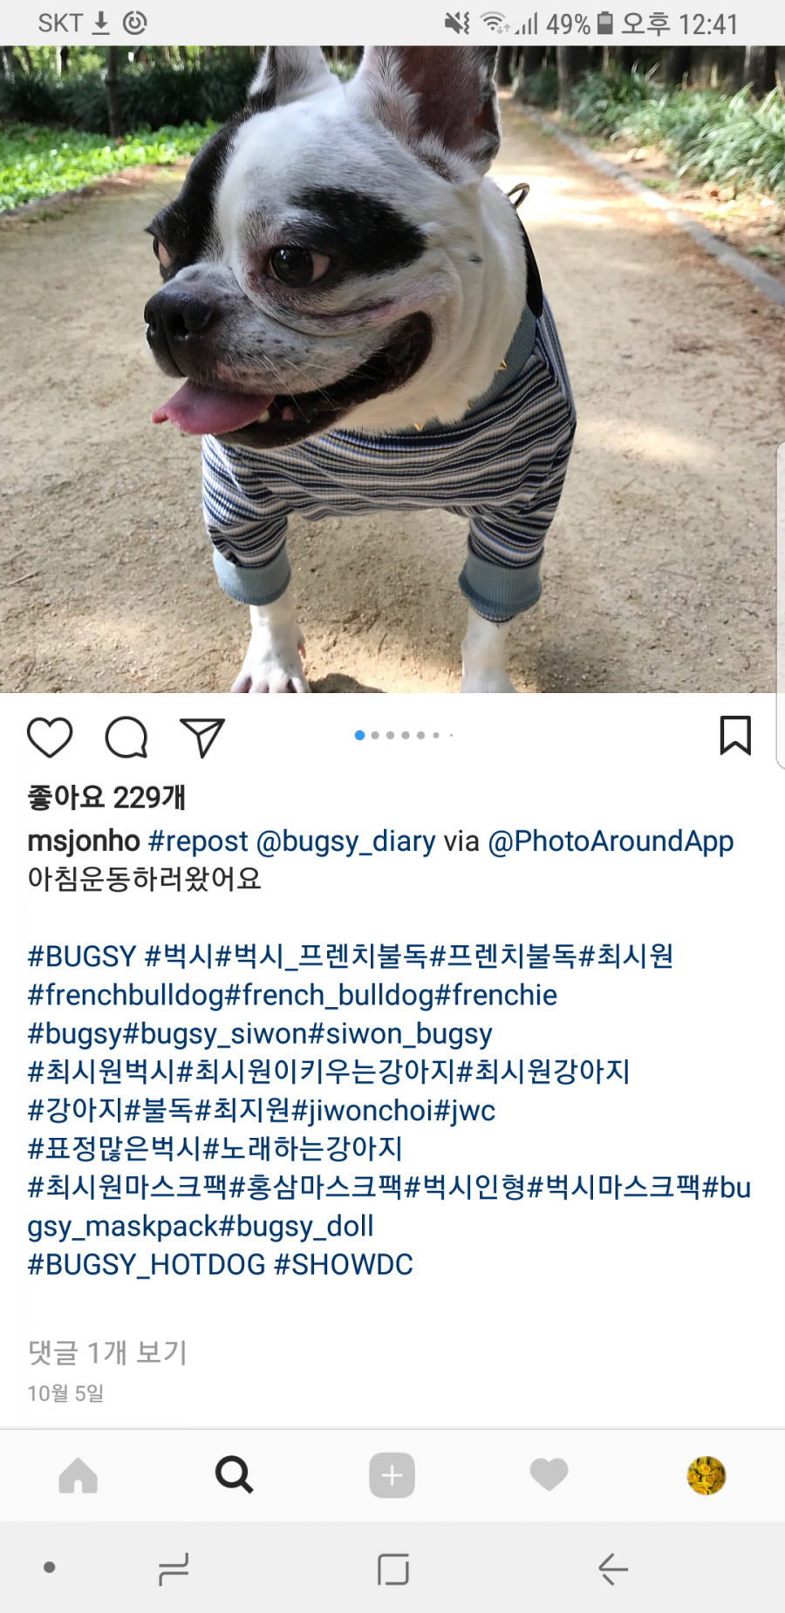Open msjonho username profile

[x=84, y=841]
